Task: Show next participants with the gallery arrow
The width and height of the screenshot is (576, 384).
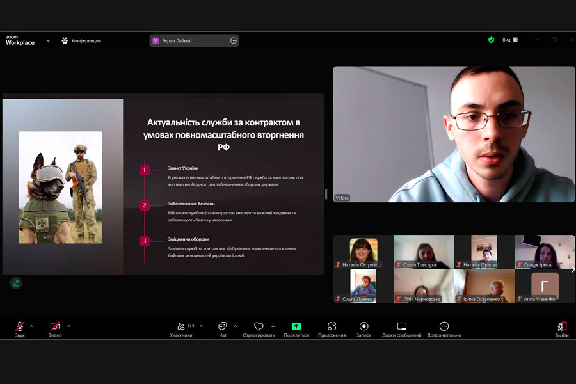Action: (573, 269)
